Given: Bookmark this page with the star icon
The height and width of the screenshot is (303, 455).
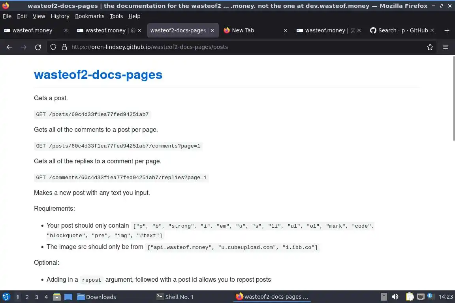Looking at the screenshot, I should (x=430, y=47).
